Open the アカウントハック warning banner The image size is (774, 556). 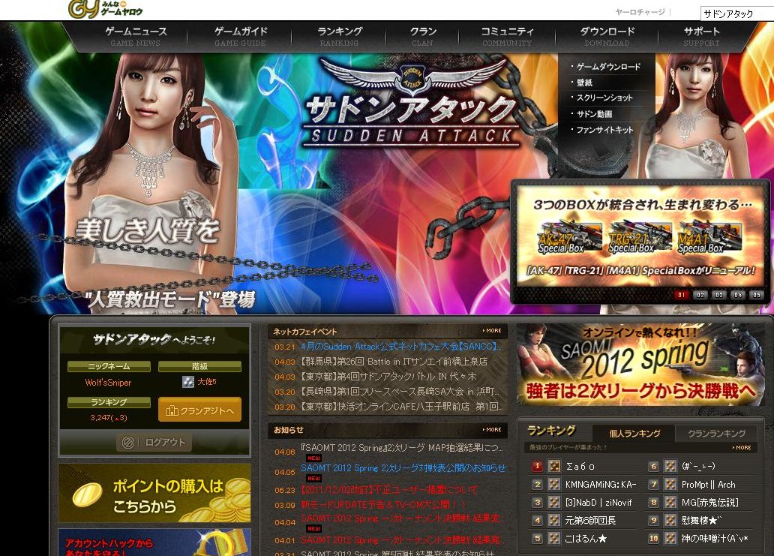[x=154, y=542]
